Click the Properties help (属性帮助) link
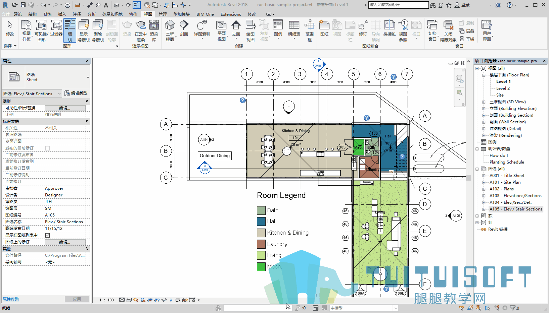Viewport: 549px width, 313px height. point(11,299)
